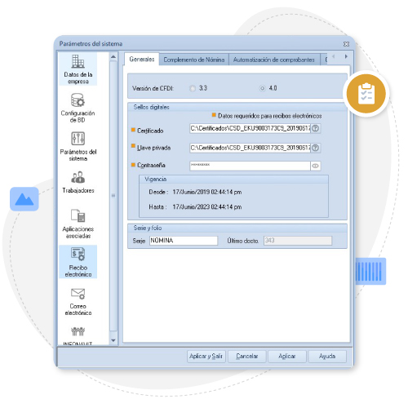
Task: Switch to Complemento de Nómina tab
Action: (x=194, y=60)
